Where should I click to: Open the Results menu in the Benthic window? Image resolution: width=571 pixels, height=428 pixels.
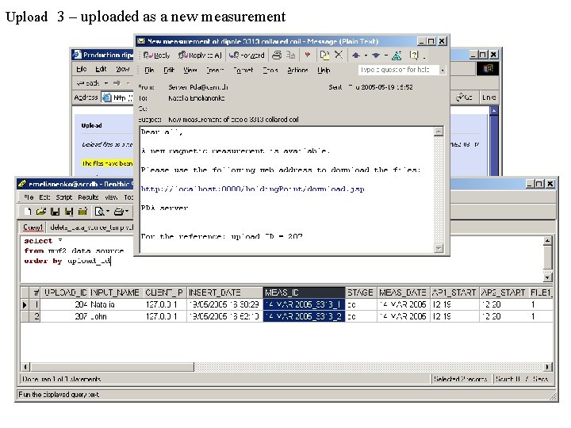point(88,197)
